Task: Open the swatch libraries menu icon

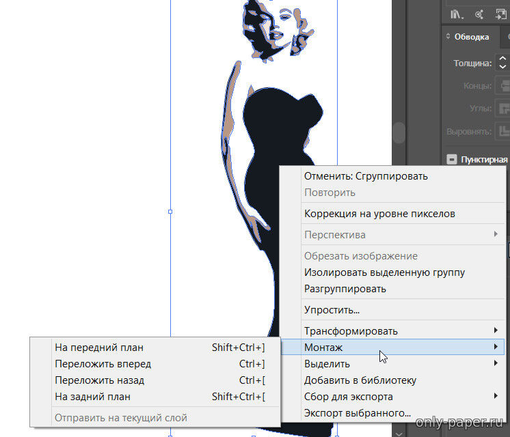Action: pyautogui.click(x=456, y=14)
